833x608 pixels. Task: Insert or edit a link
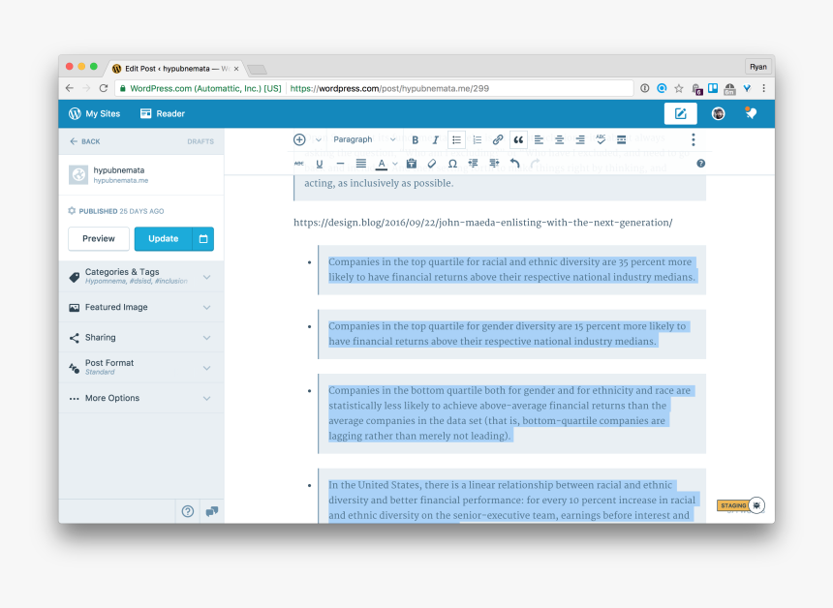click(x=497, y=139)
